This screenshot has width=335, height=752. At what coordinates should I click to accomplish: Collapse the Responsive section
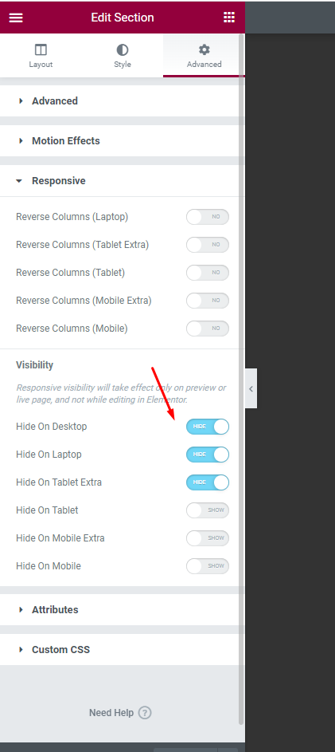click(119, 181)
